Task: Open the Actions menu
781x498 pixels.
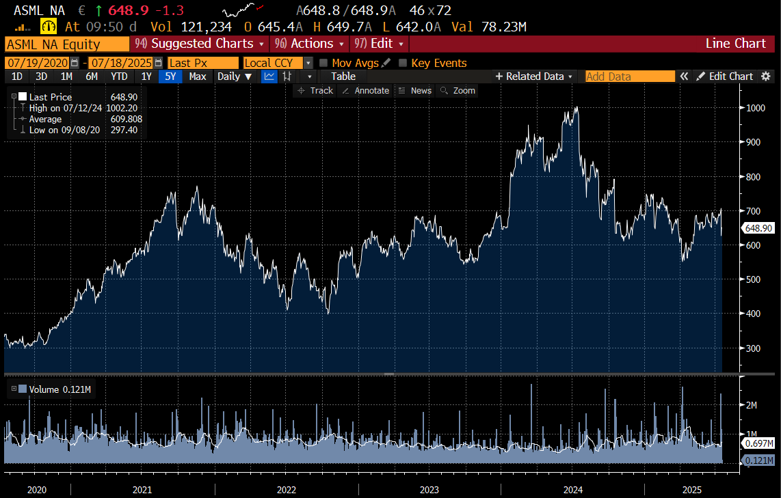Action: pyautogui.click(x=309, y=44)
